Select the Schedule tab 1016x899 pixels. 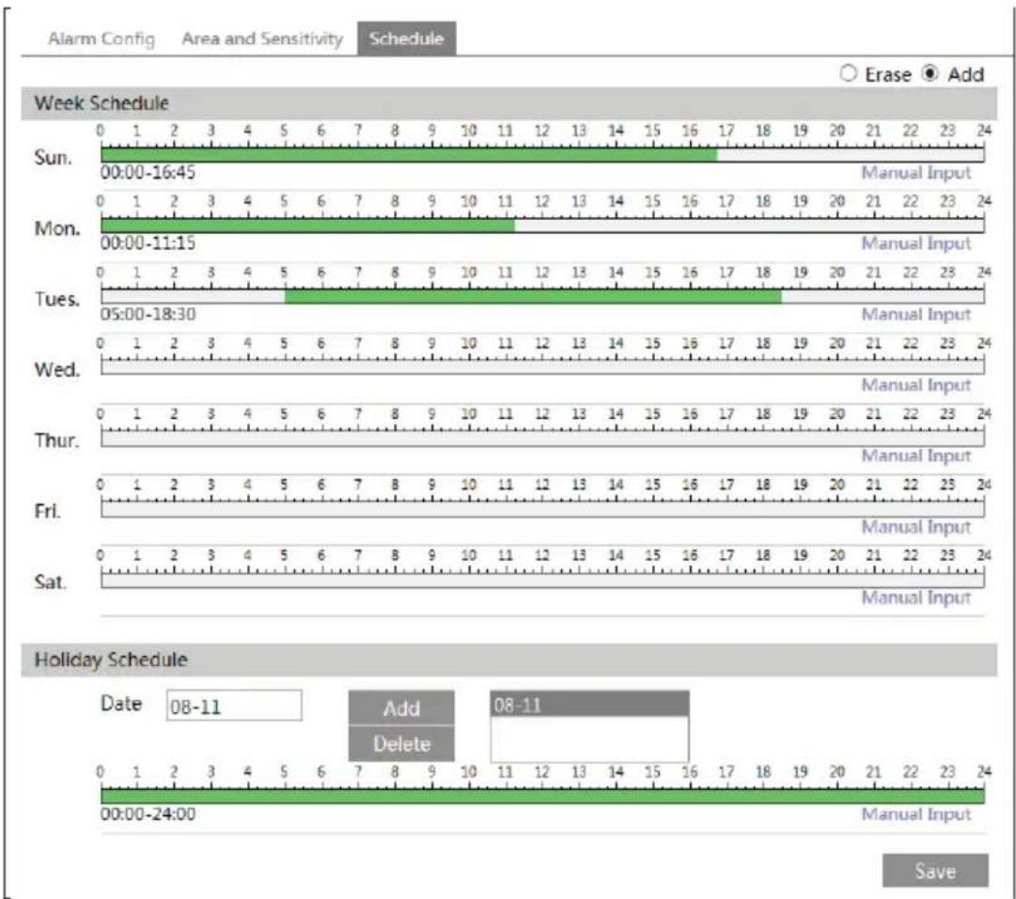pyautogui.click(x=406, y=39)
